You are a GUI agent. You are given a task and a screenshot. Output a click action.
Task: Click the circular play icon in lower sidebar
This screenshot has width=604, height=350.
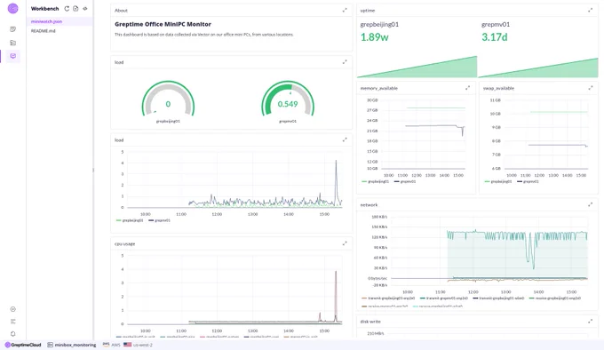click(x=12, y=309)
